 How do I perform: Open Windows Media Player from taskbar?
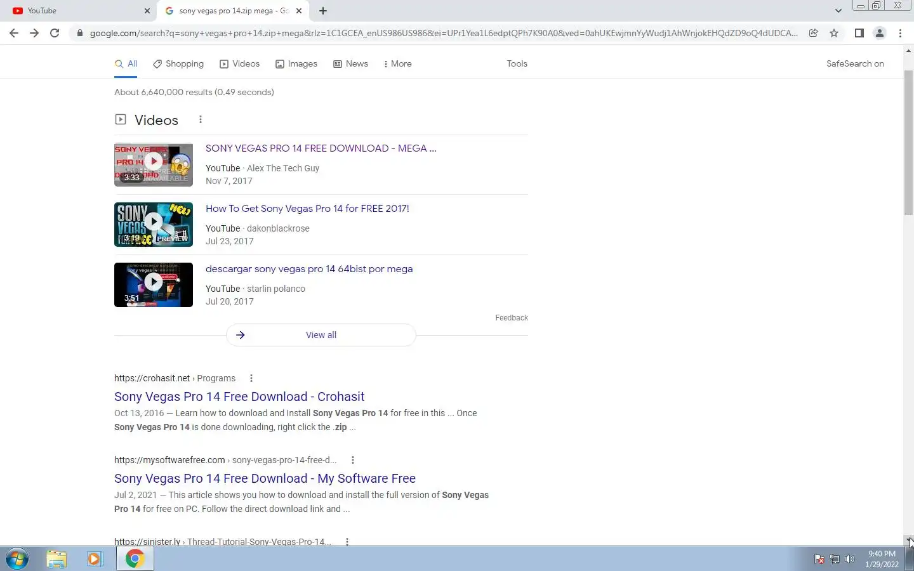point(95,559)
